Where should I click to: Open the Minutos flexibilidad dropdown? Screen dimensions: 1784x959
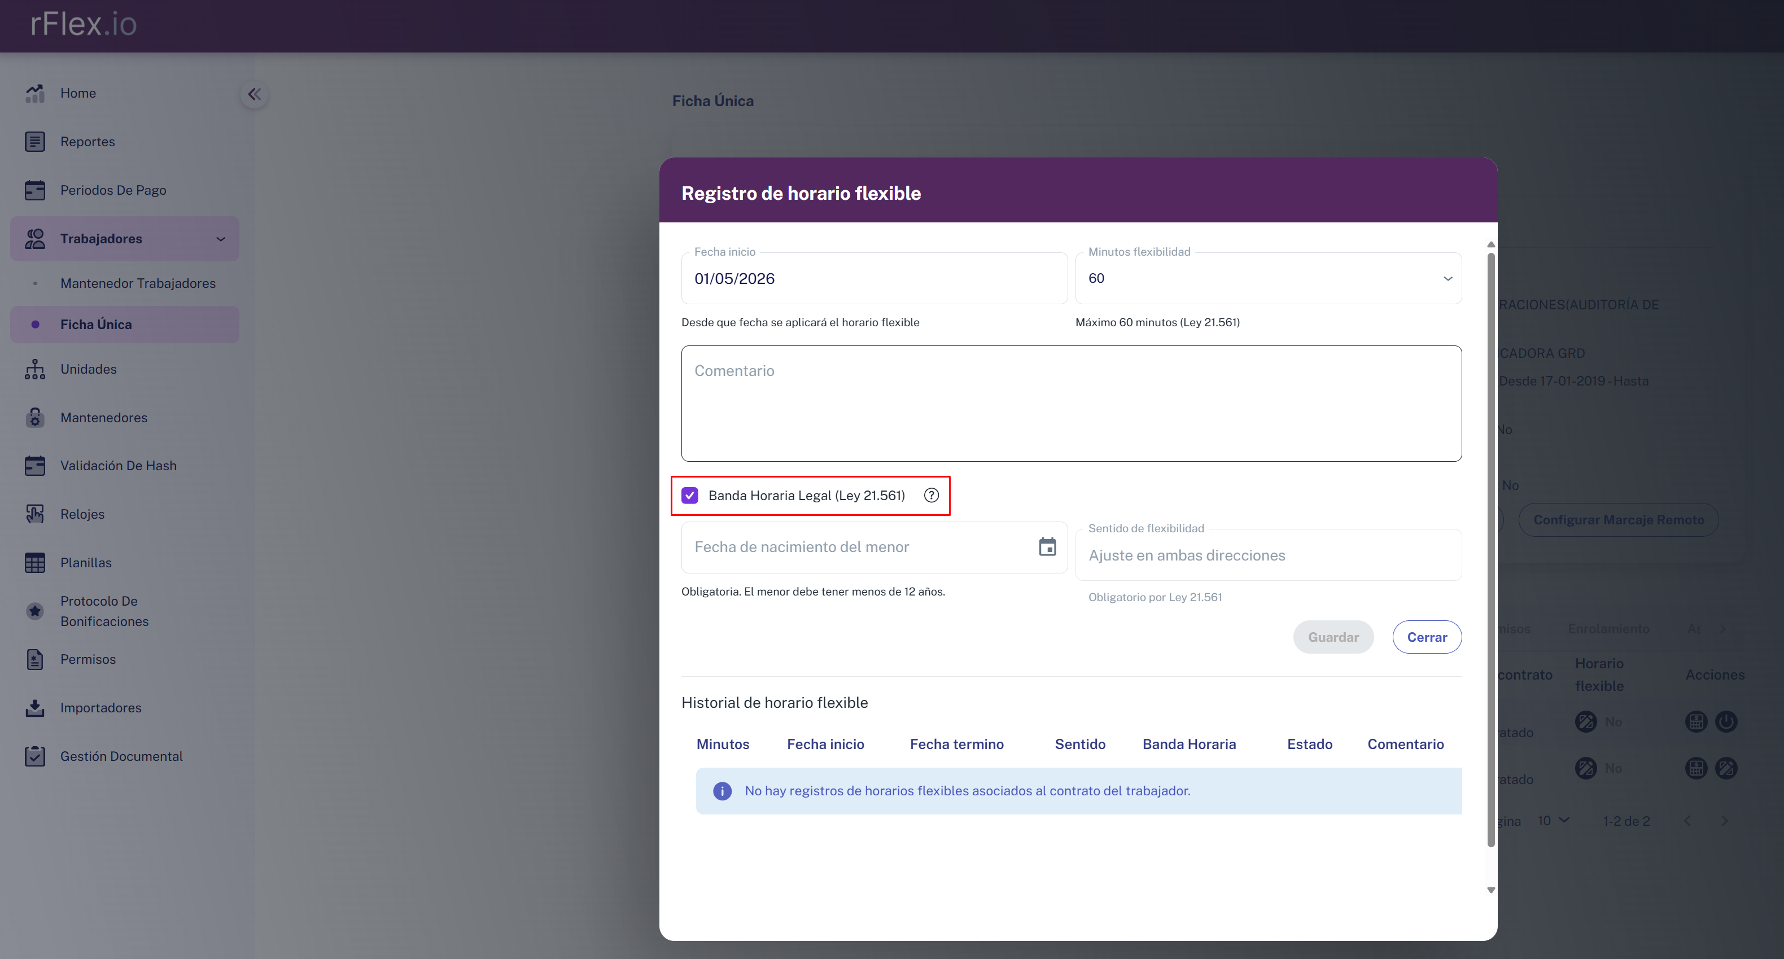1267,278
